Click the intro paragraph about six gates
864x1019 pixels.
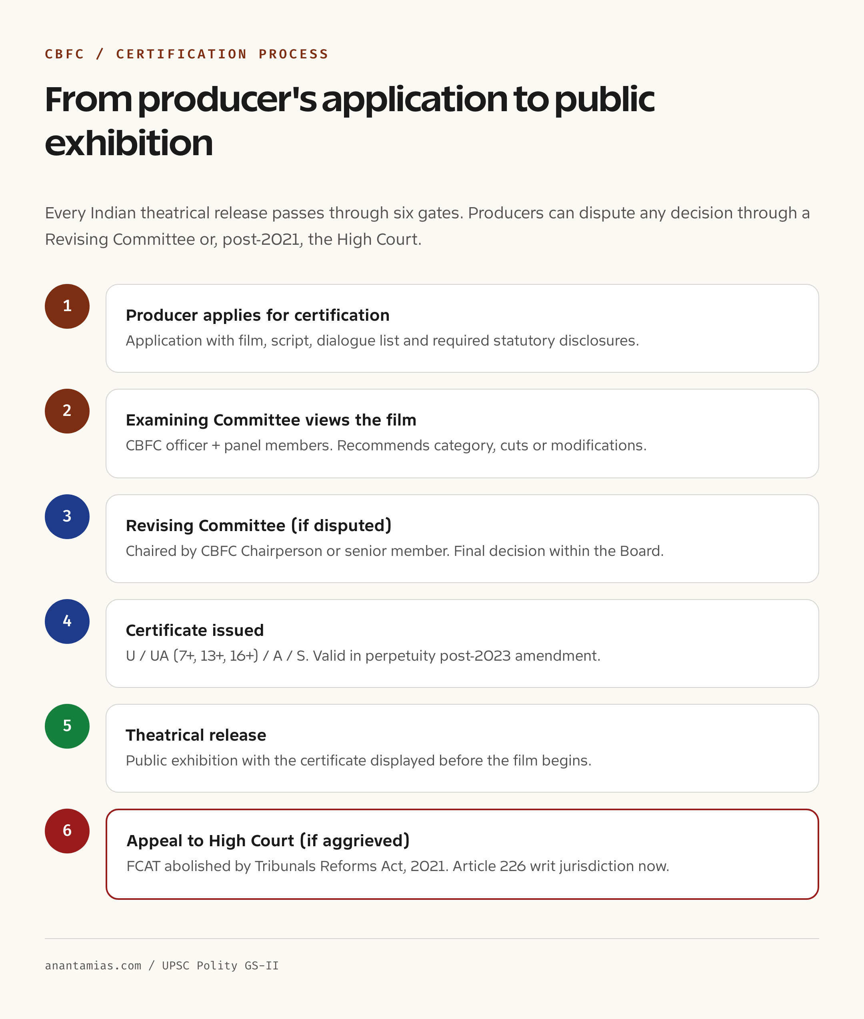[x=427, y=226]
